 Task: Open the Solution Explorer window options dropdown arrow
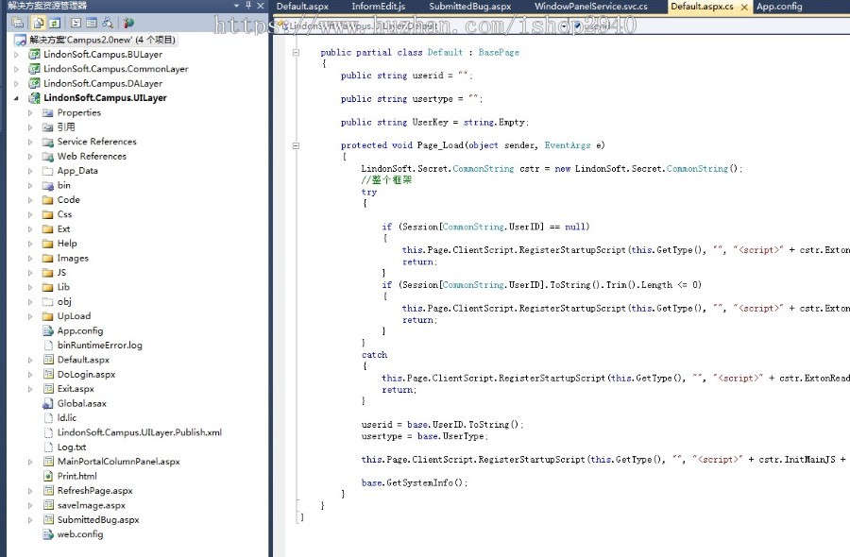click(236, 7)
